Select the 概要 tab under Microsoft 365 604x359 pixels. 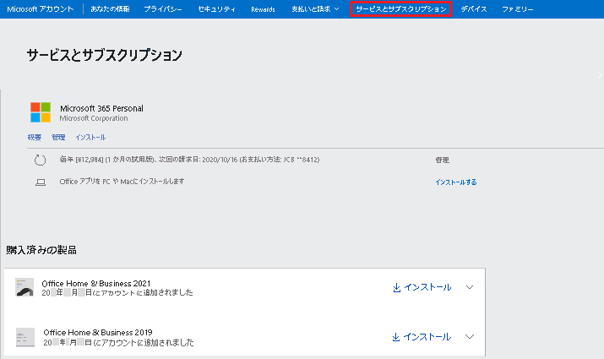[x=35, y=137]
